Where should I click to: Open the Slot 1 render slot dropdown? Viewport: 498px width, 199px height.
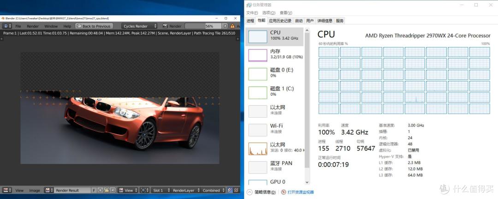coord(161,190)
